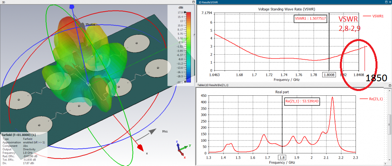The height and width of the screenshot is (166, 392).
Task: Maximize the 3D view pane
Action: coord(194,2)
